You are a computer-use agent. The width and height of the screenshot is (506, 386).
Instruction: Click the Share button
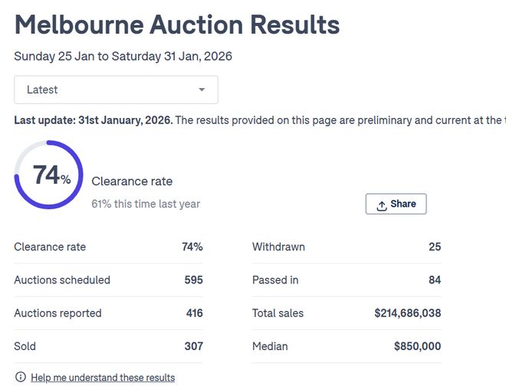[x=396, y=204]
